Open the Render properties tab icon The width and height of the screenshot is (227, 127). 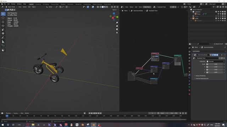coord(189,52)
